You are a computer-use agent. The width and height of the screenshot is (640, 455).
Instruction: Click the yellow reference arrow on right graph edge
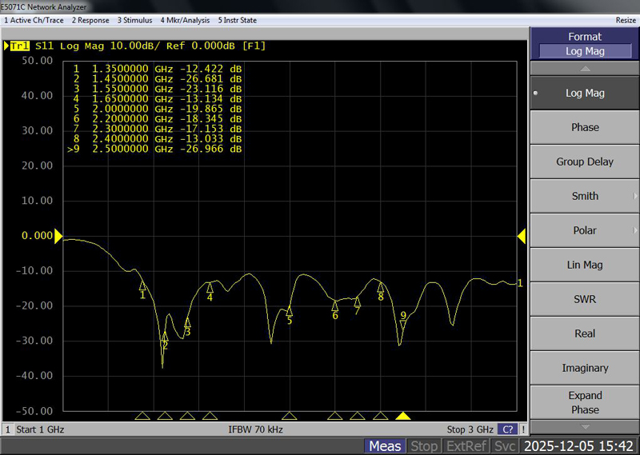pos(522,236)
